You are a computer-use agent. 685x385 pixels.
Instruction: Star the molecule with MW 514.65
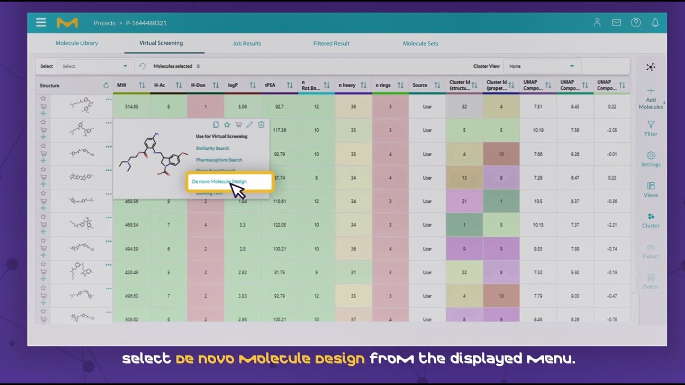(43, 98)
